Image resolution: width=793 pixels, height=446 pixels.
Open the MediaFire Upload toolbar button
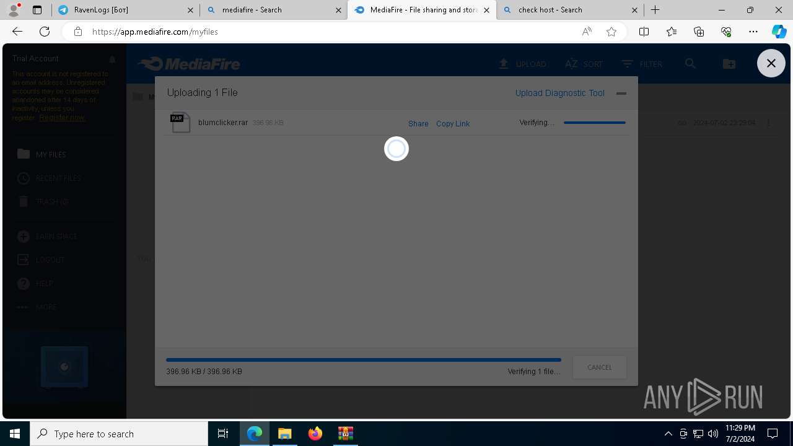pos(522,64)
